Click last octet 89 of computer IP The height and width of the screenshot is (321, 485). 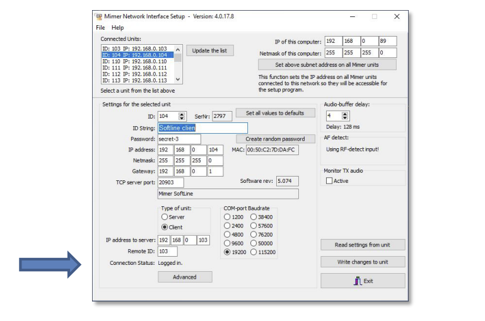point(388,41)
